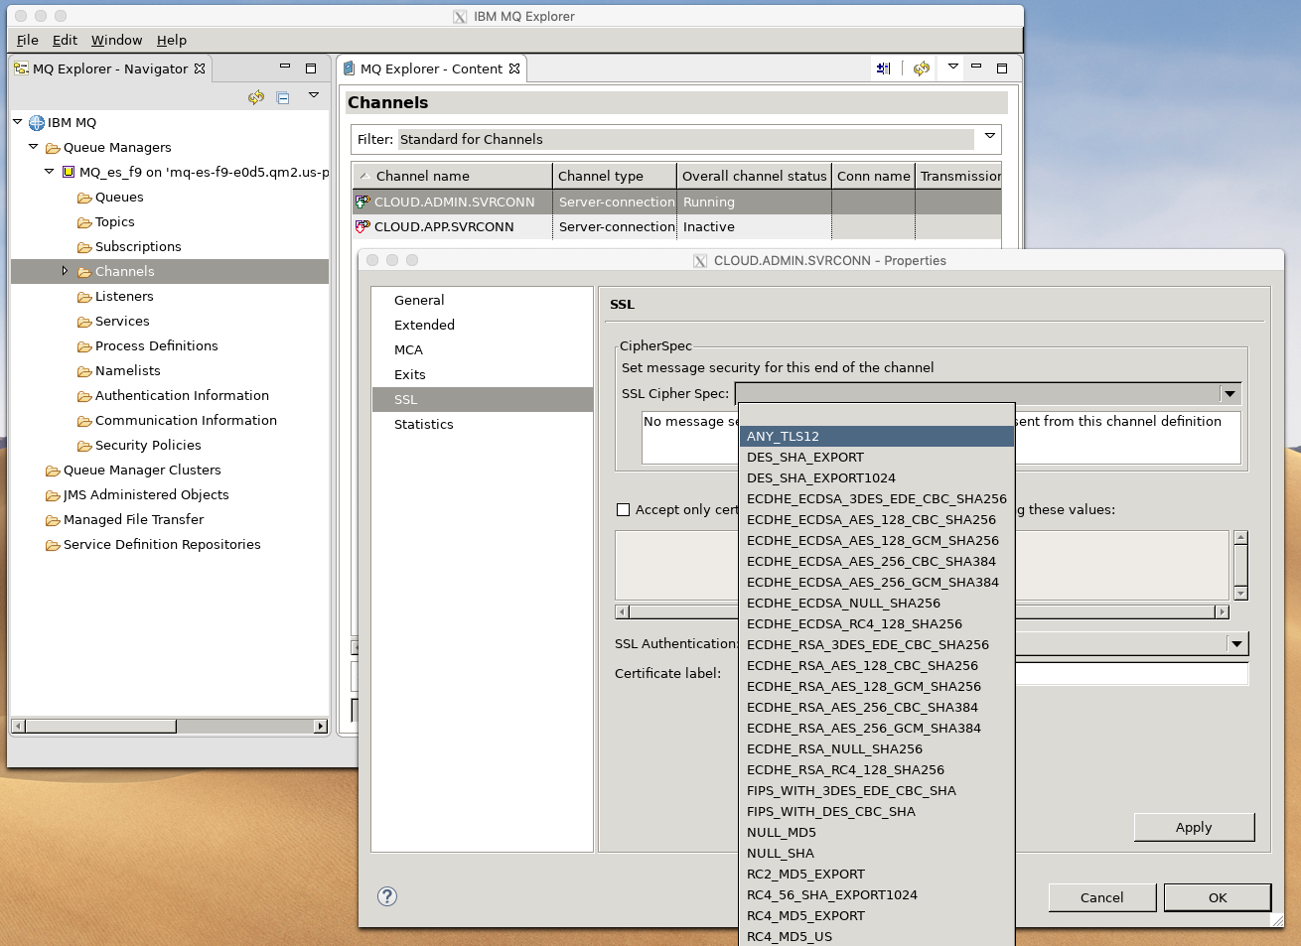Open the SSL Cipher Spec dropdown arrow
This screenshot has height=946, width=1301.
point(1229,393)
